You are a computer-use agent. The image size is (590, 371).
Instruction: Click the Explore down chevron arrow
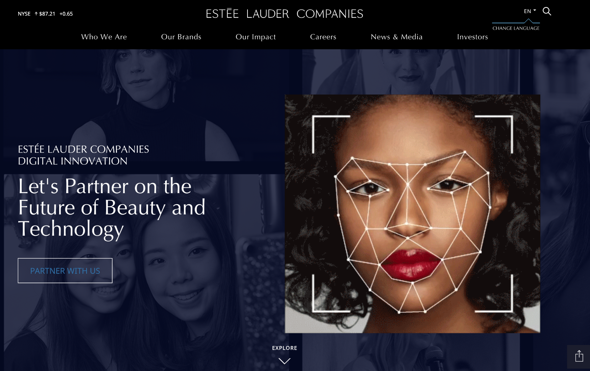click(284, 361)
